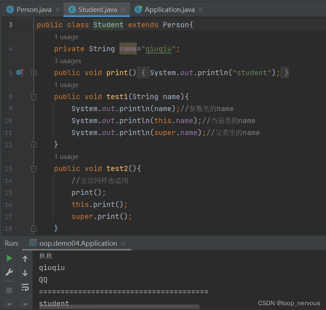Image resolution: width=326 pixels, height=310 pixels.
Task: Click this.name on line 10
Action: point(174,121)
